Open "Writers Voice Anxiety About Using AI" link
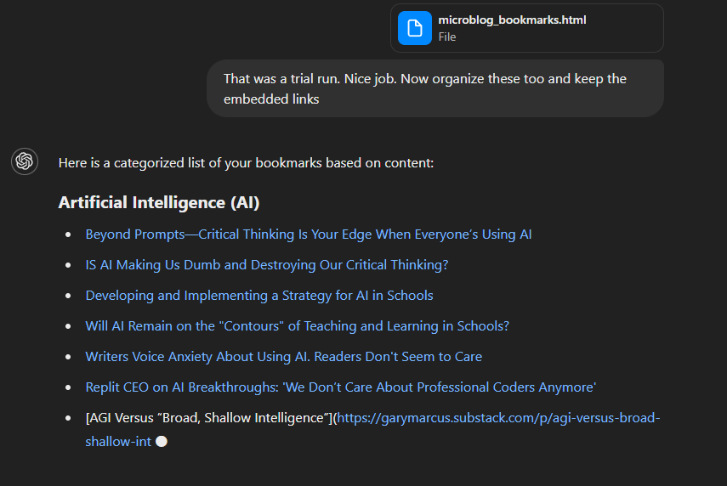727x486 pixels. tap(284, 357)
